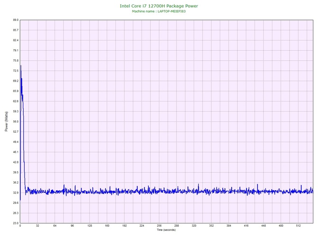Click the 448 x-axis tick label
The height and width of the screenshot is (238, 318).
click(x=263, y=226)
